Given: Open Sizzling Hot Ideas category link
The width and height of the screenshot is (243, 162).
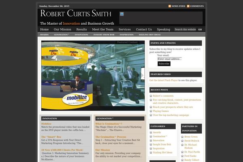Looking at the screenshot, I should (x=162, y=153).
